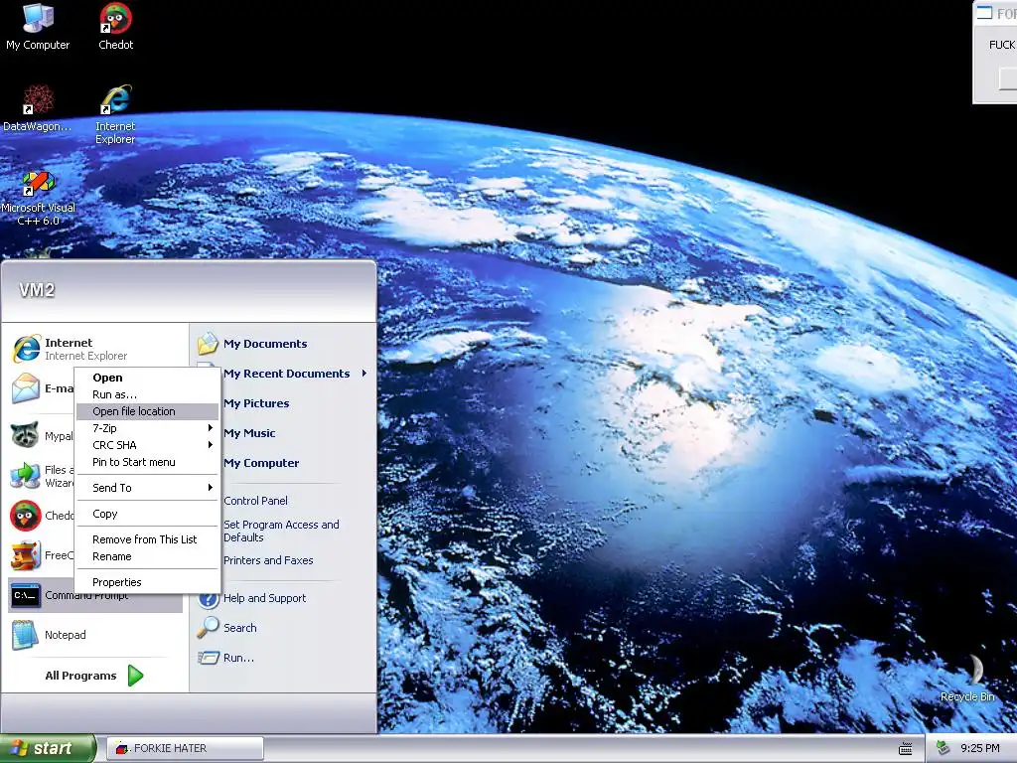
Task: Select Copy in the context menu
Action: (x=147, y=514)
